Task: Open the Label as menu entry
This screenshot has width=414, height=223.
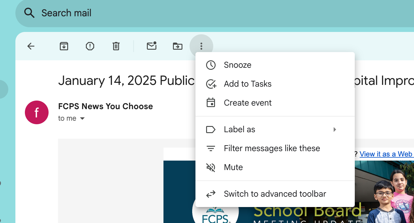Action: coord(275,130)
